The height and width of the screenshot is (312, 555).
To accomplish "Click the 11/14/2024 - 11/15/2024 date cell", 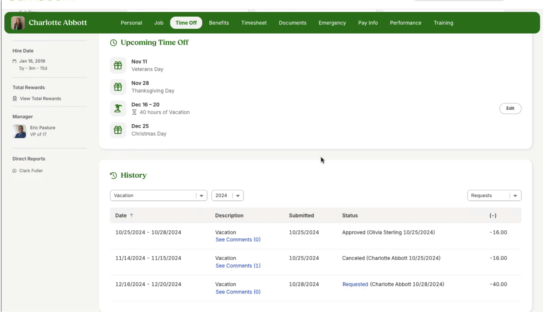I will click(148, 258).
